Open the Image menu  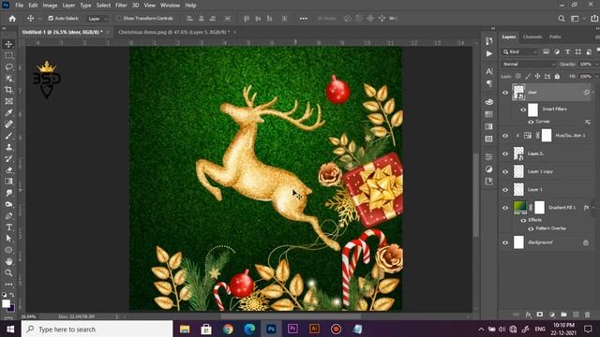tap(50, 6)
